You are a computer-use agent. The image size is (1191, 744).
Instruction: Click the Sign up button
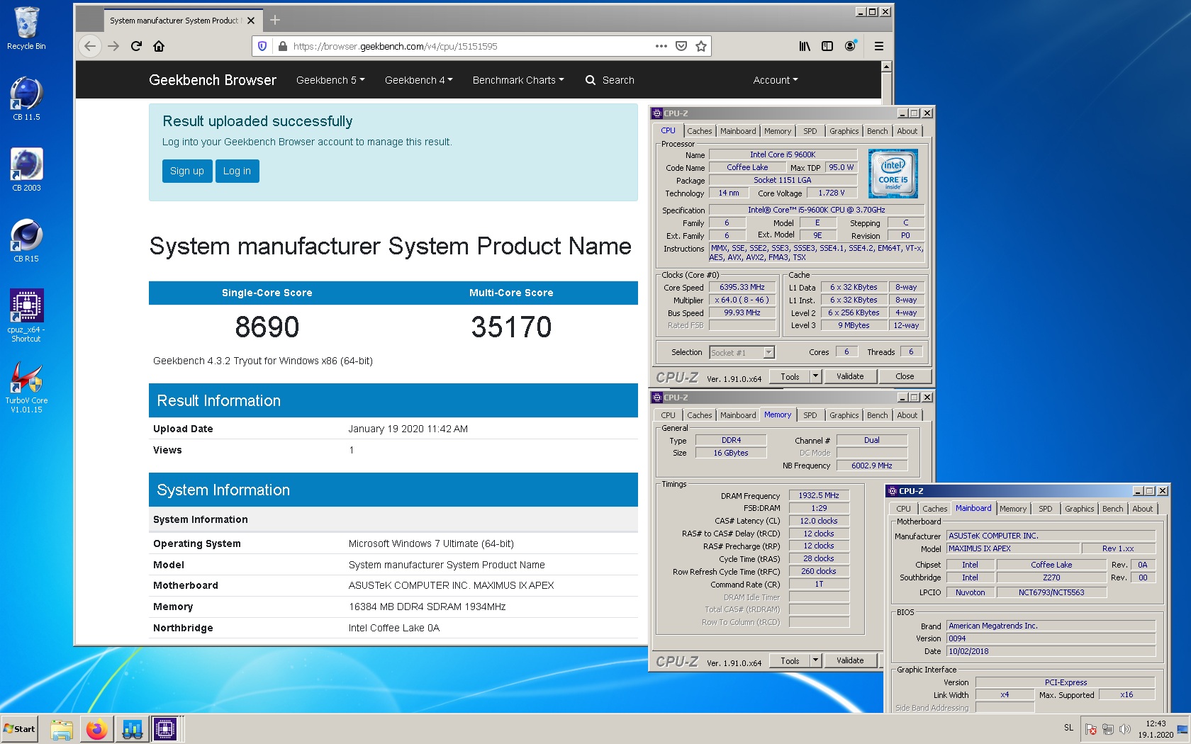coord(187,171)
